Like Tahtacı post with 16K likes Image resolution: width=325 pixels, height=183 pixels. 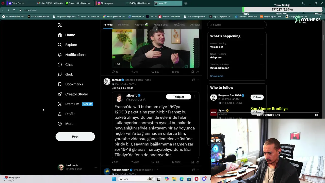click(155, 162)
